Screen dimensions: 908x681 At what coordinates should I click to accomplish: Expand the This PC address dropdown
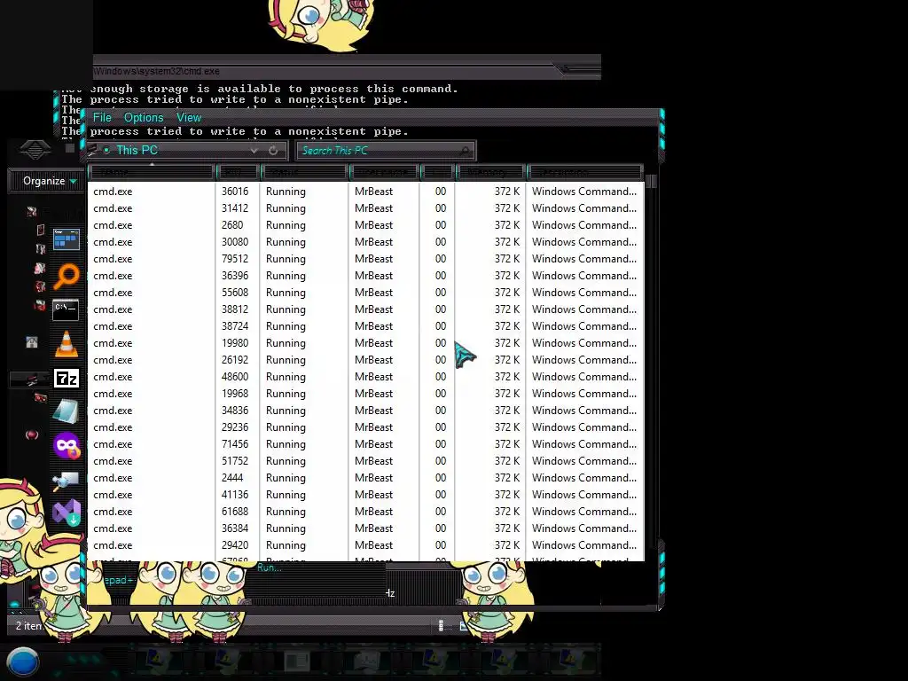(254, 151)
